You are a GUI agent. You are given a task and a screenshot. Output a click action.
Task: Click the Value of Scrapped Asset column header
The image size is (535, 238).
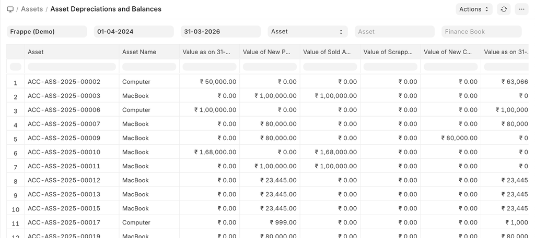[x=390, y=52]
